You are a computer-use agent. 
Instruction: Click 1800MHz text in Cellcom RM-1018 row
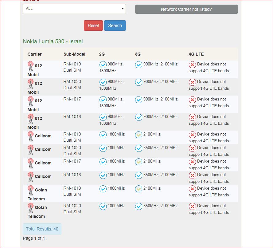[116, 175]
